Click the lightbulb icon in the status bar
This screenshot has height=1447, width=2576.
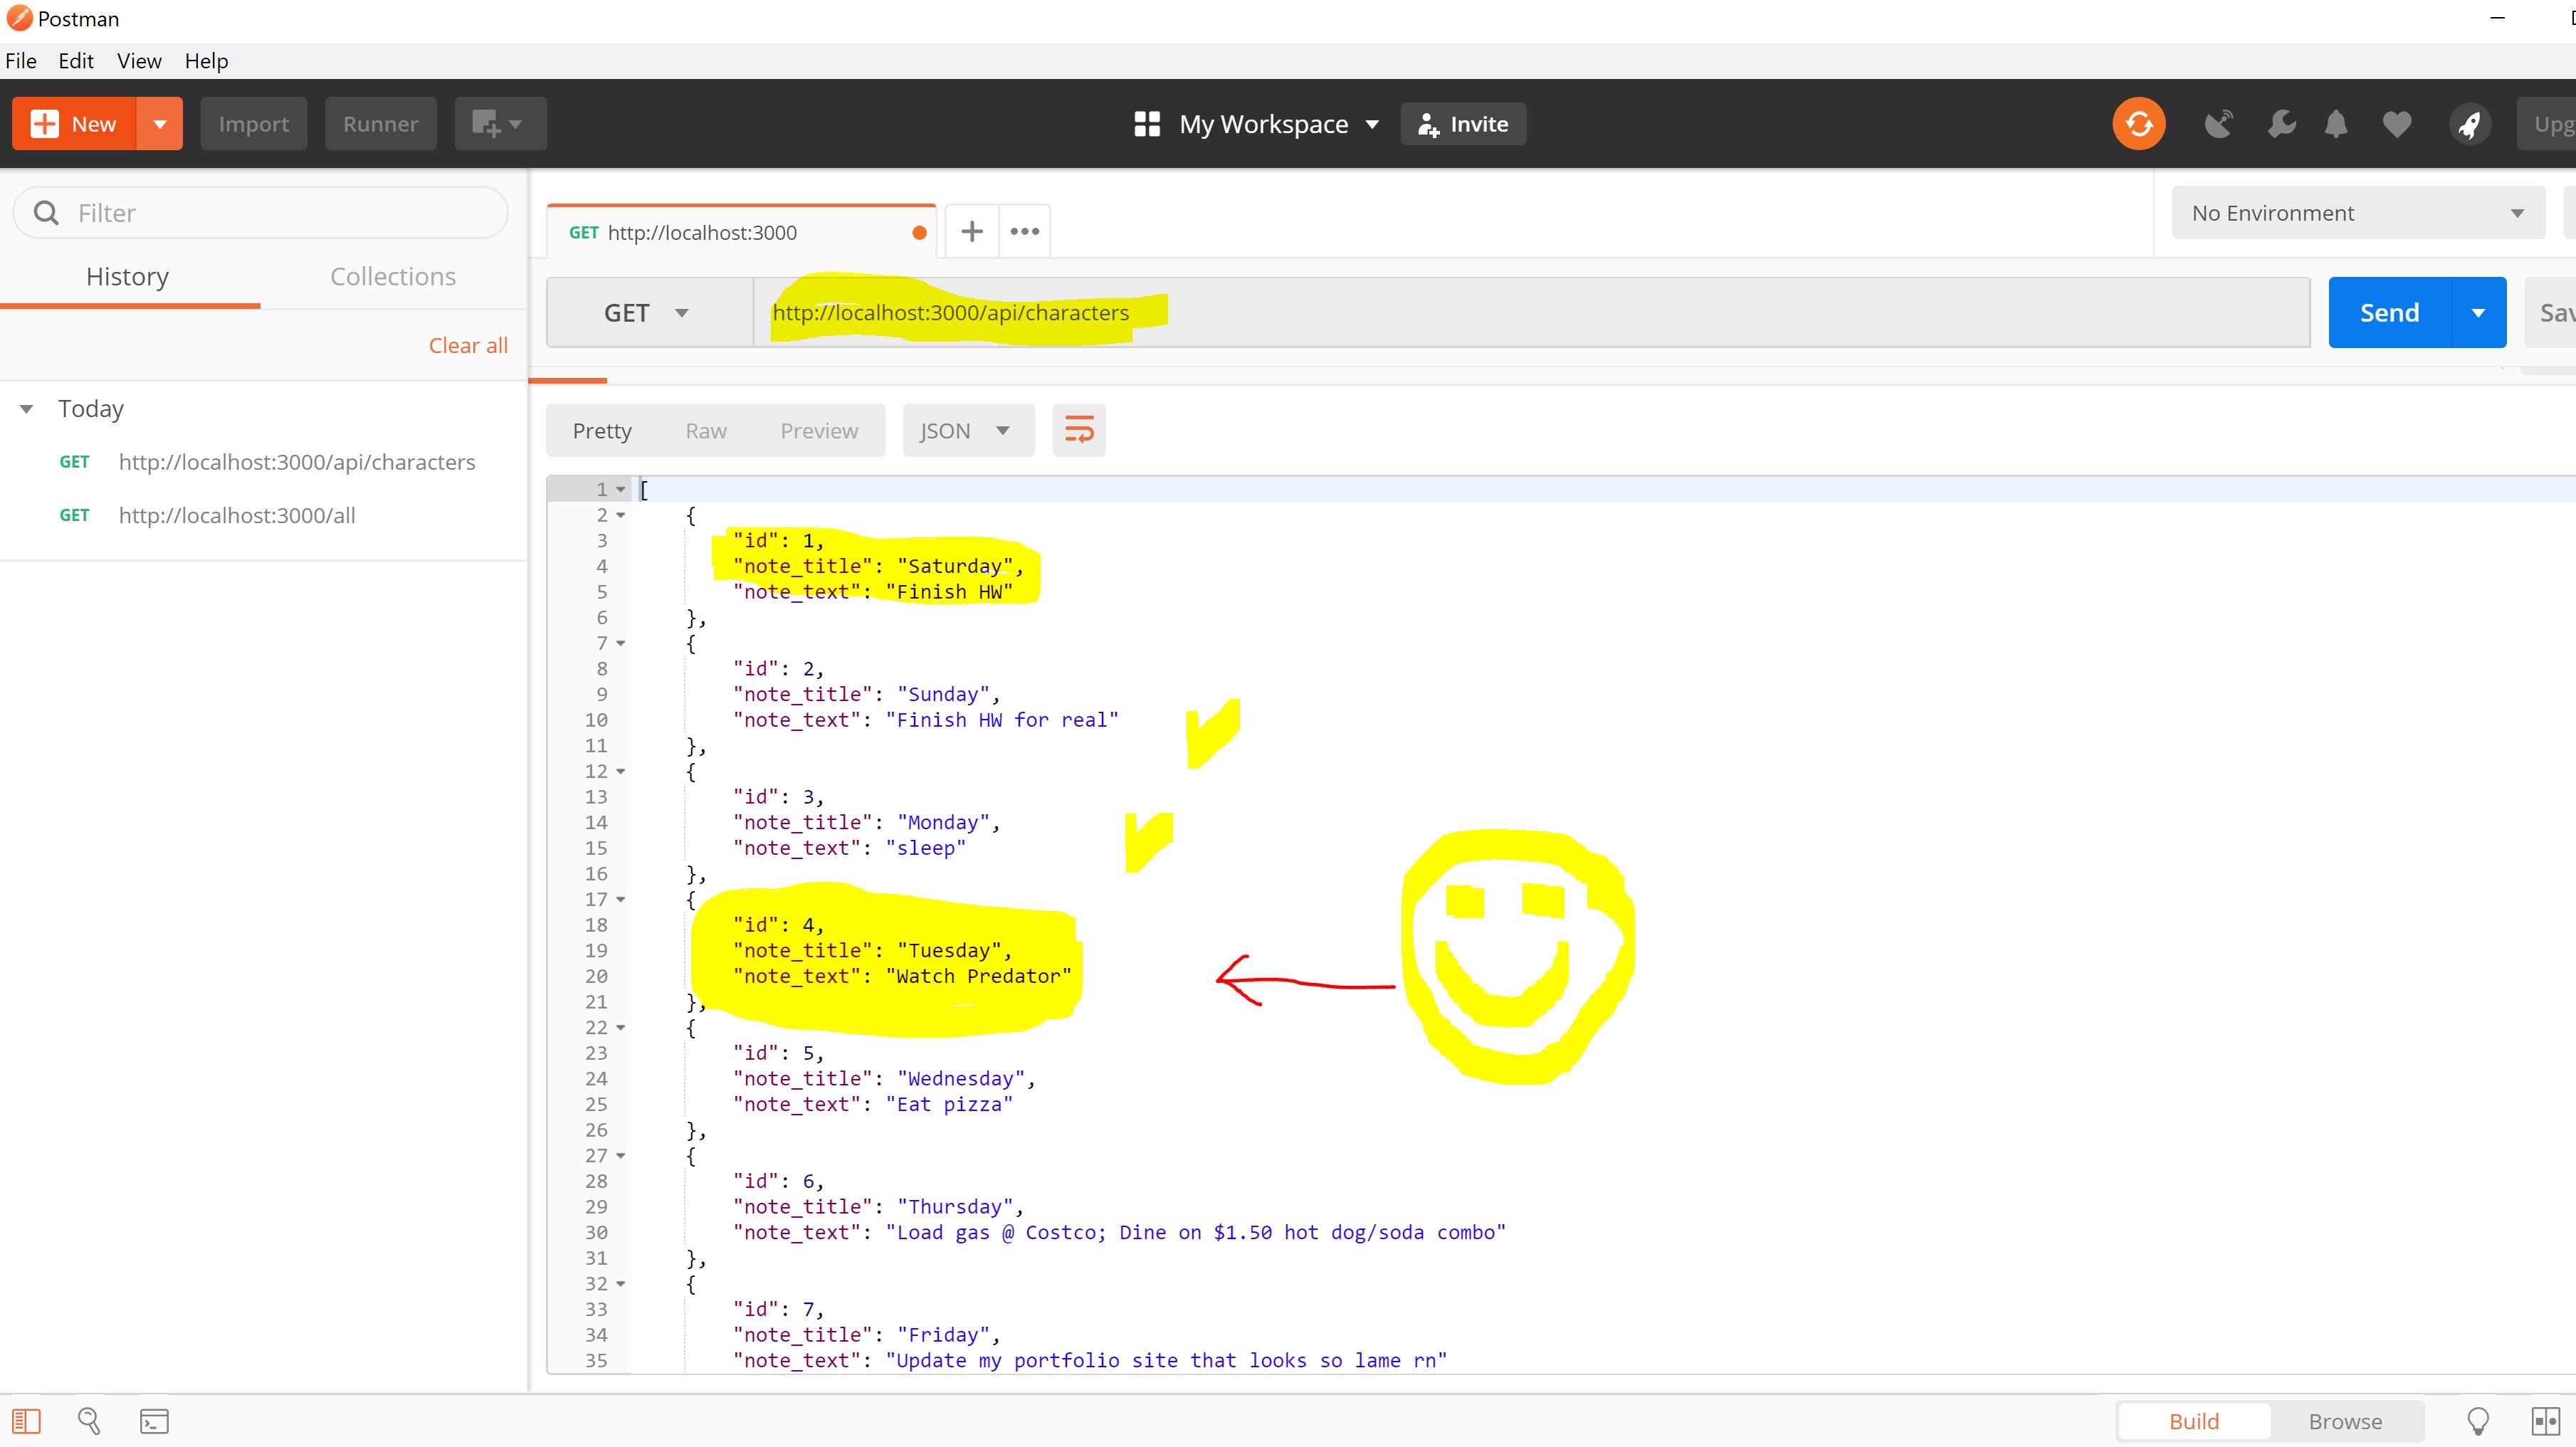click(x=2478, y=1420)
